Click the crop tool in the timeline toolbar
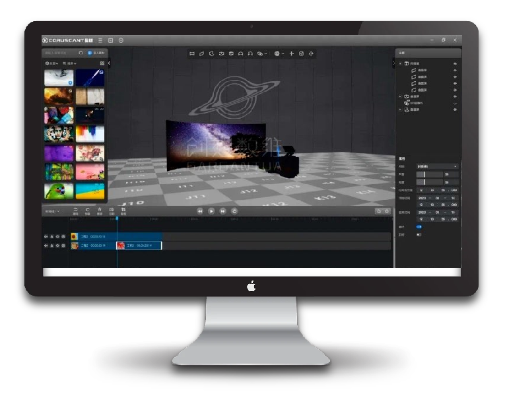505x400 pixels. (123, 211)
